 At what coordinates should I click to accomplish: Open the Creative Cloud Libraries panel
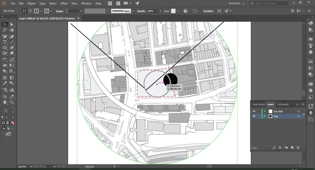click(311, 84)
